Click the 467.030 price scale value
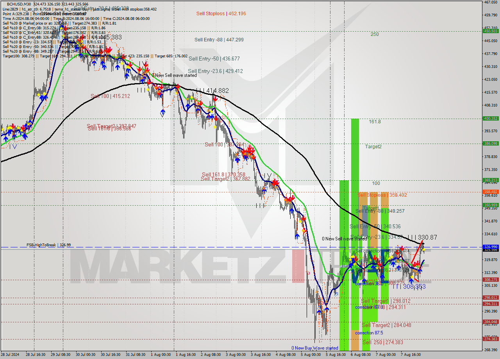The width and height of the screenshot is (500, 359). point(490,2)
